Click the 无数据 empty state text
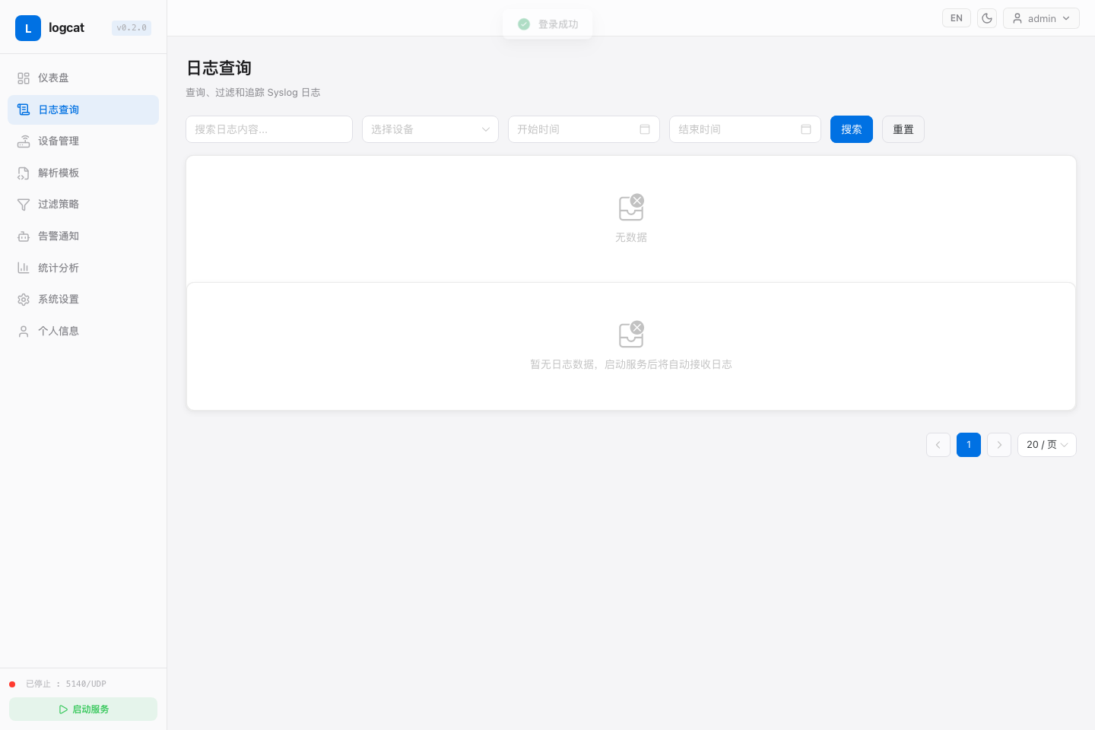 [x=631, y=238]
